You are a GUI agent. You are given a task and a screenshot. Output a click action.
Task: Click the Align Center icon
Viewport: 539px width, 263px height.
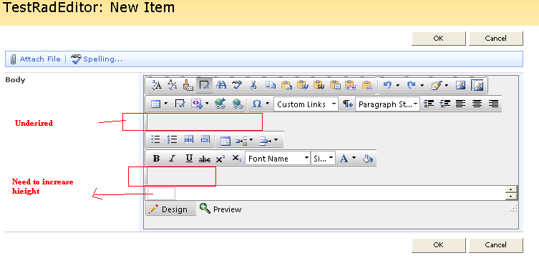click(x=477, y=104)
